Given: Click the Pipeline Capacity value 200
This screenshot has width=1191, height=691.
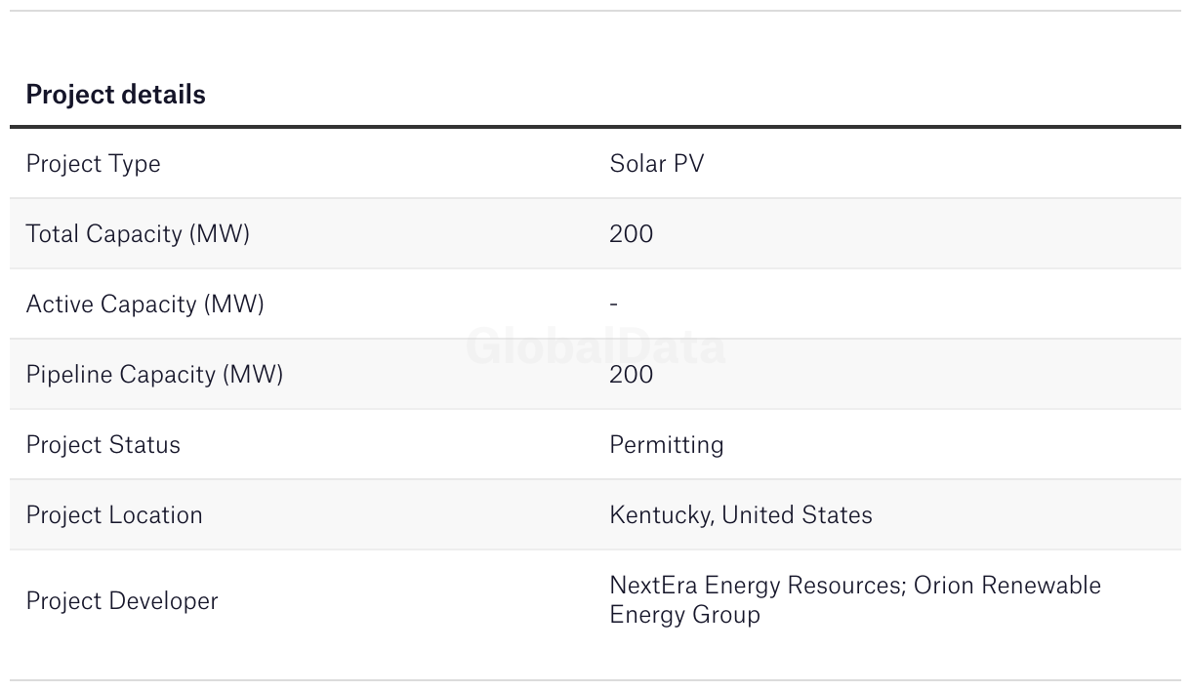Looking at the screenshot, I should pyautogui.click(x=632, y=375).
